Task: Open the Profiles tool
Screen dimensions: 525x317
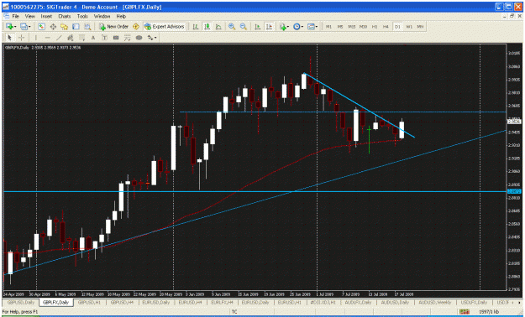Action: coord(24,27)
